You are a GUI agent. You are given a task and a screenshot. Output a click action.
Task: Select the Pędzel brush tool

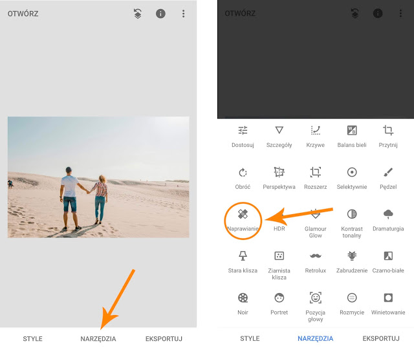tap(388, 179)
